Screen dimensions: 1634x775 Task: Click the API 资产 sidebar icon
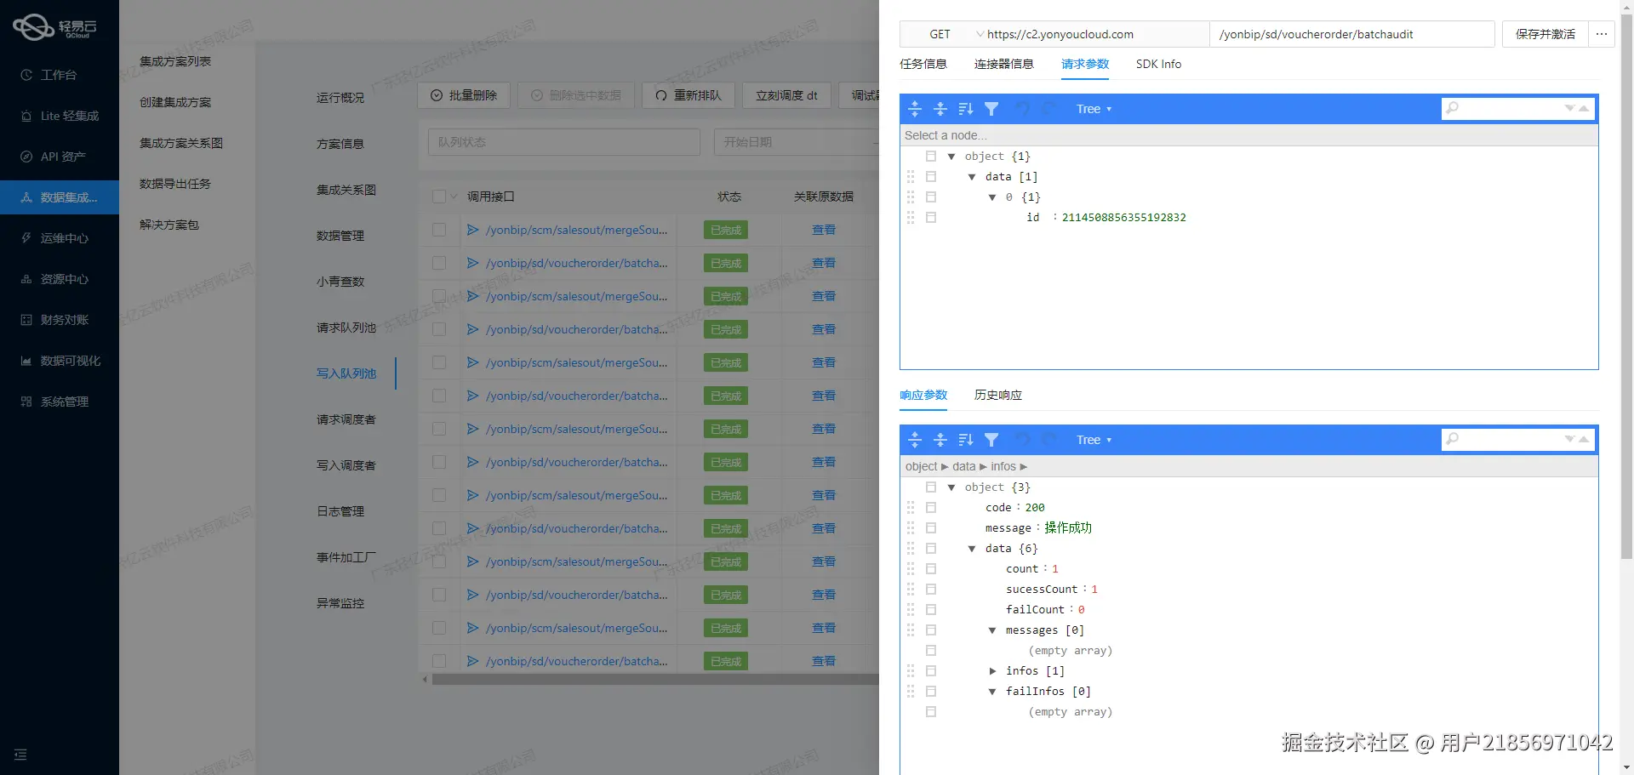point(26,156)
